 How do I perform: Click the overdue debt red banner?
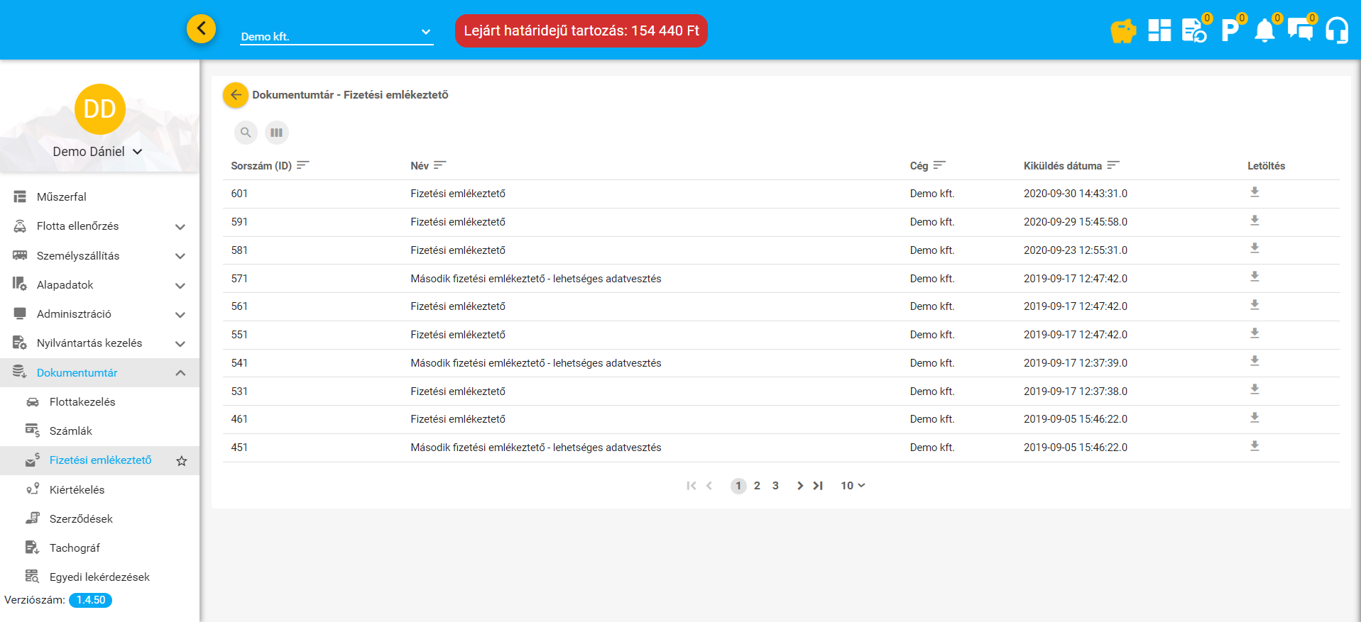tap(581, 31)
